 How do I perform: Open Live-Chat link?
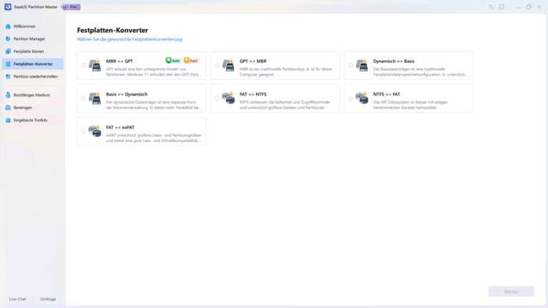click(17, 299)
